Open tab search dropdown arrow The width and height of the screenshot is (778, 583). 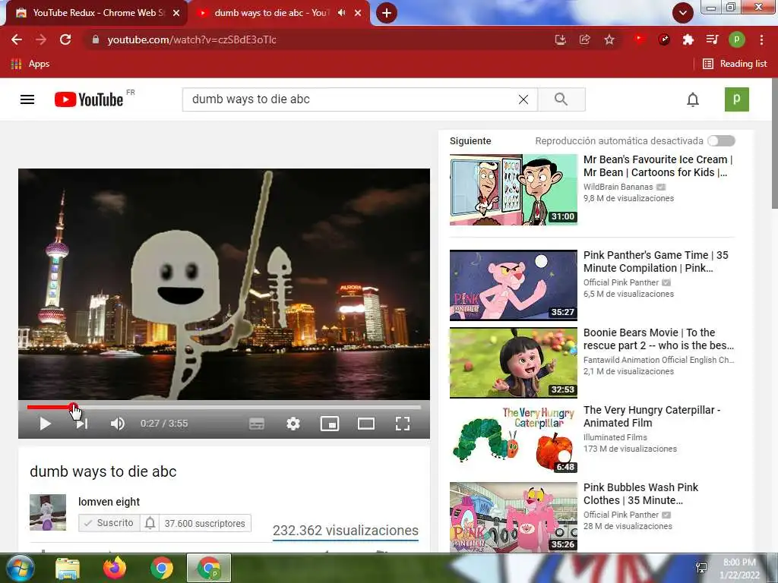683,13
